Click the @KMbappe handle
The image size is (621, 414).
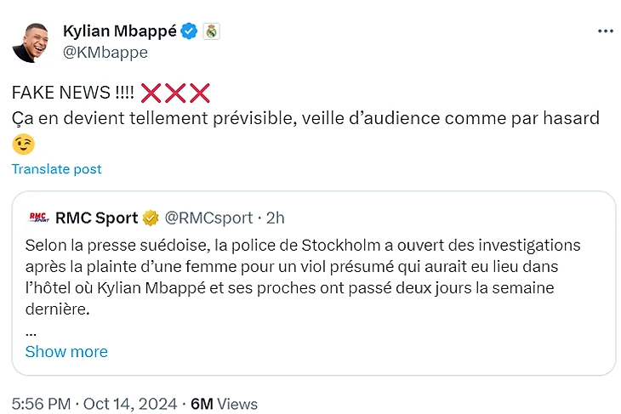(x=105, y=53)
